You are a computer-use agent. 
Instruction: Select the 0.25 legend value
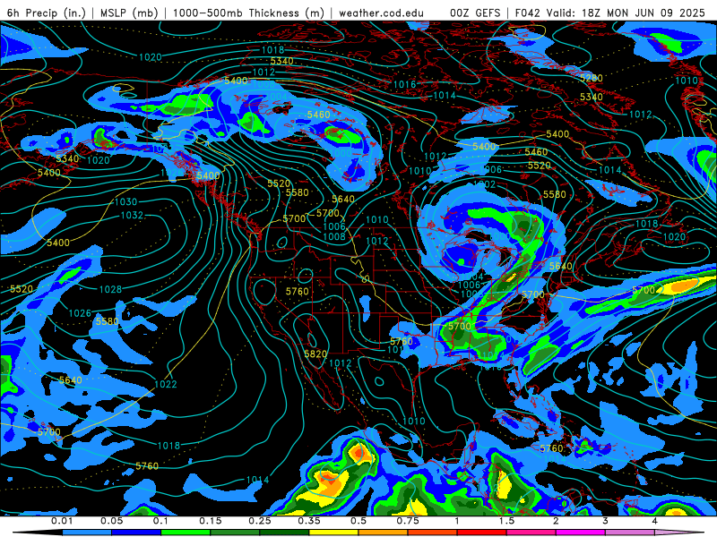click(260, 521)
